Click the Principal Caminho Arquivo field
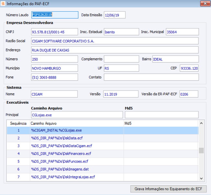The height and width of the screenshot is (195, 211). click(77, 115)
